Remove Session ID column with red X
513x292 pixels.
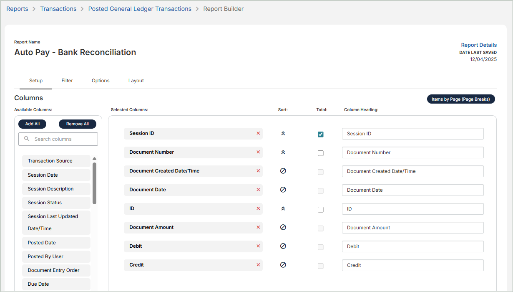[258, 133]
